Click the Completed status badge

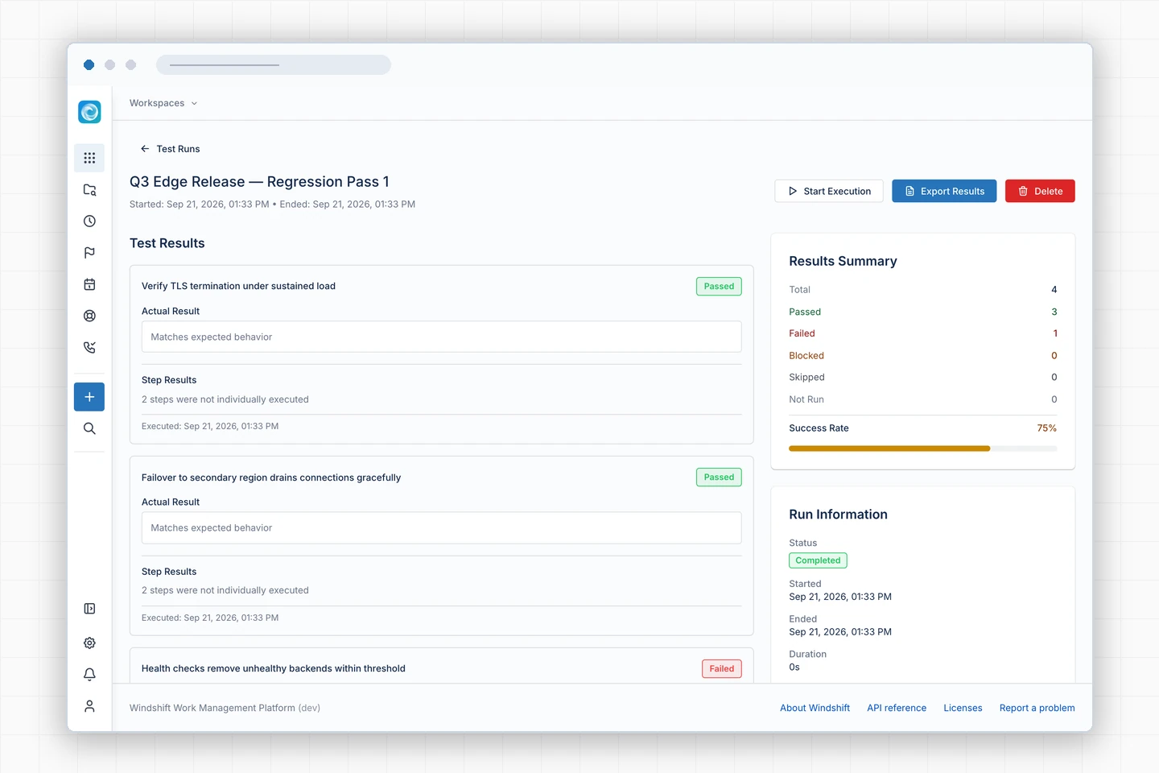click(x=818, y=560)
